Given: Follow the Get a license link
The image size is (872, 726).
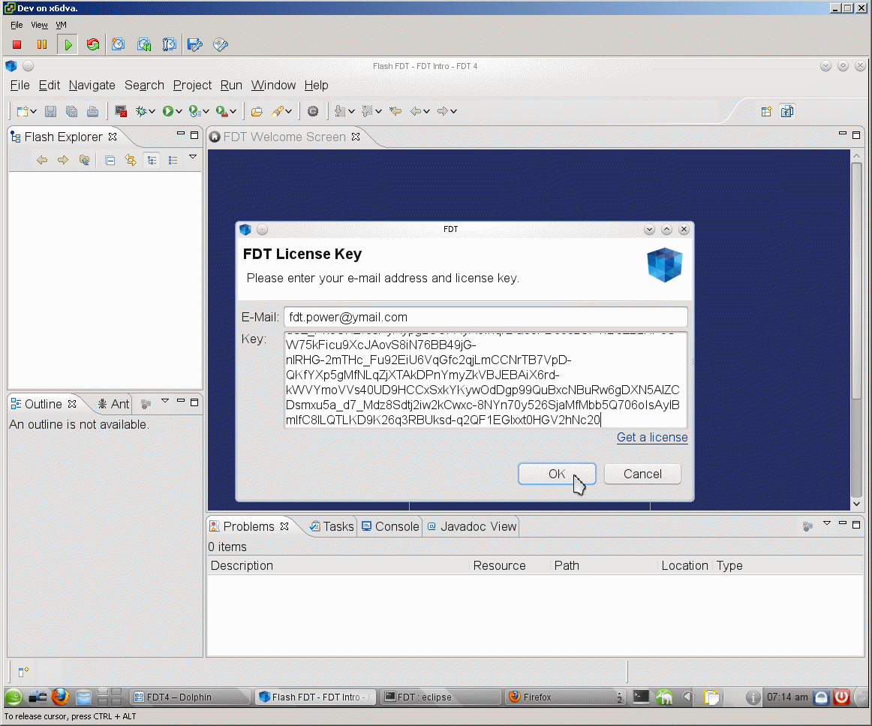Looking at the screenshot, I should pos(652,437).
